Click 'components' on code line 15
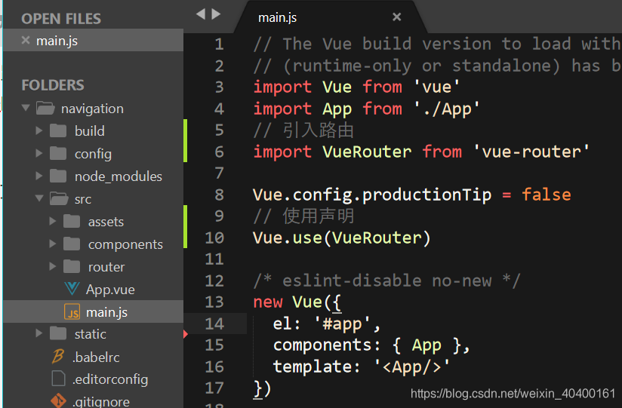Image resolution: width=622 pixels, height=408 pixels. click(322, 345)
